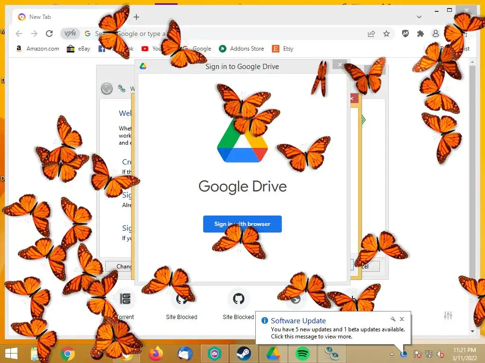Viewport: 485px width, 363px height.
Task: Open the new tab customize sliders icon
Action: tap(448, 315)
